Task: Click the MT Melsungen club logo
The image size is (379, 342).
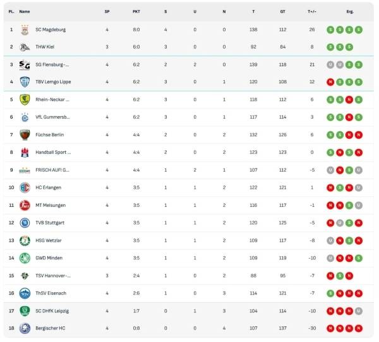Action: (25, 205)
